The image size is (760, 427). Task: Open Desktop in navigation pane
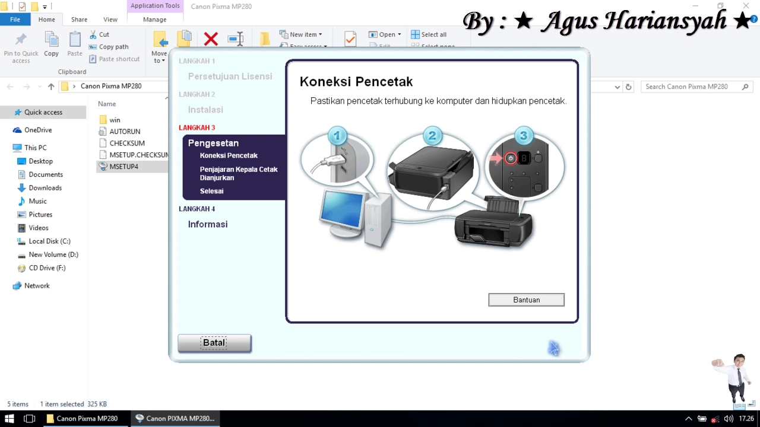coord(40,161)
